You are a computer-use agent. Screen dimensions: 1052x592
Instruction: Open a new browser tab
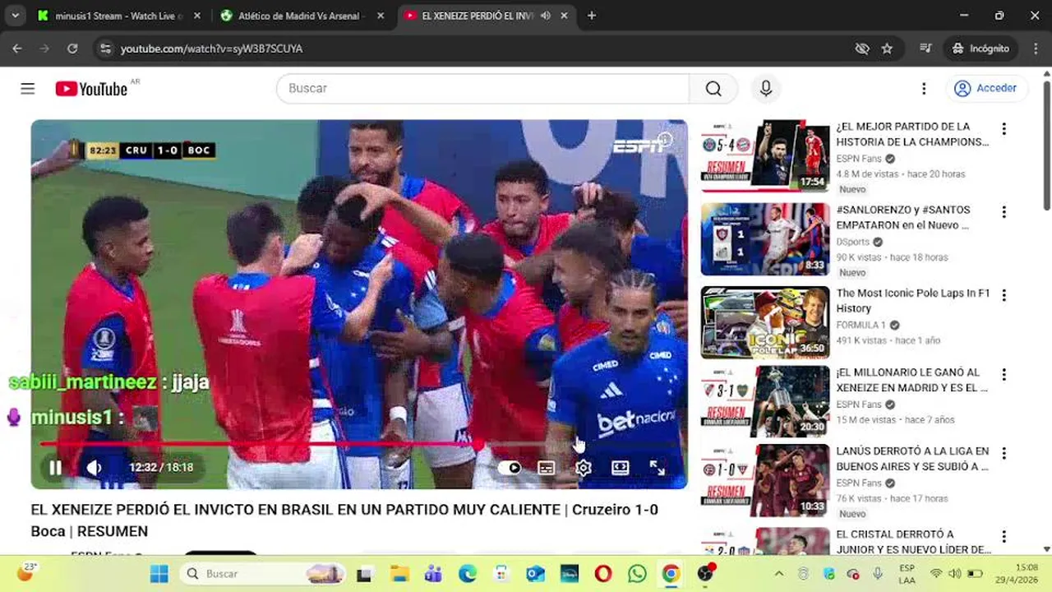coord(592,16)
